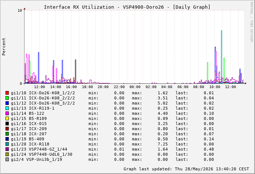Click legend label gi1/15 B5-R109

(x=29, y=118)
